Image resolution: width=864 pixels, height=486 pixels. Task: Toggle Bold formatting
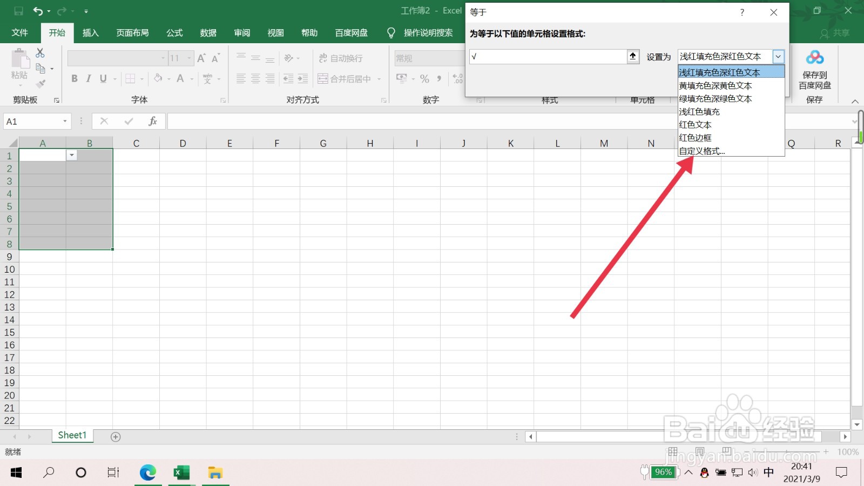tap(75, 79)
